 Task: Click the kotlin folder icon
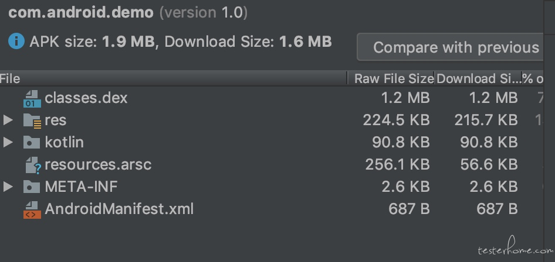(32, 143)
